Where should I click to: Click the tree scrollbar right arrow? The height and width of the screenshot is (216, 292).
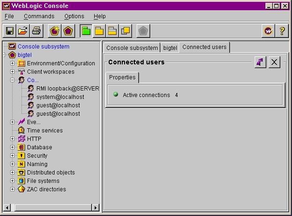pos(95,208)
